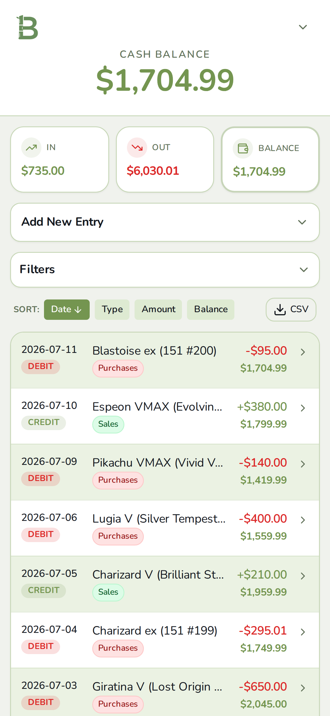Click the DEBIT badge dated 2026-07-03

coord(41,702)
